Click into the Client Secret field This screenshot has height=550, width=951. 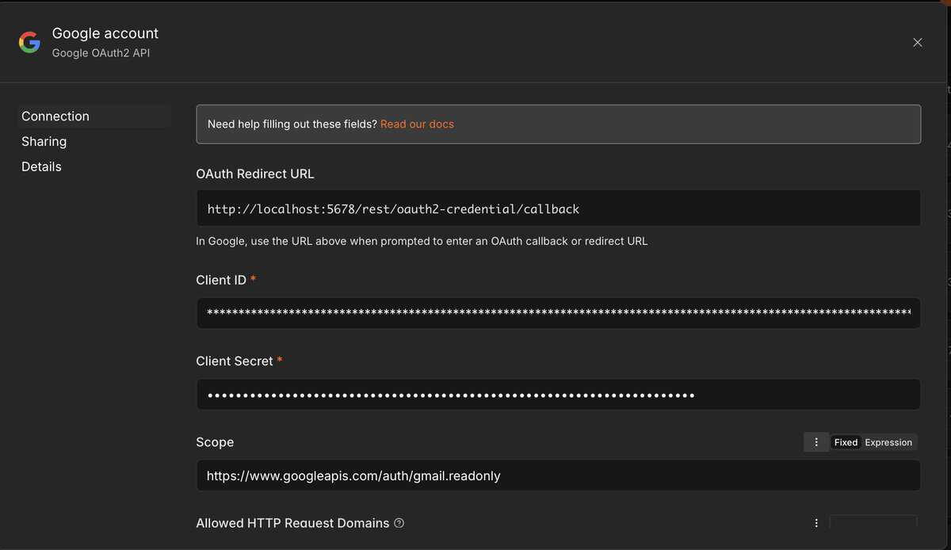coord(558,395)
